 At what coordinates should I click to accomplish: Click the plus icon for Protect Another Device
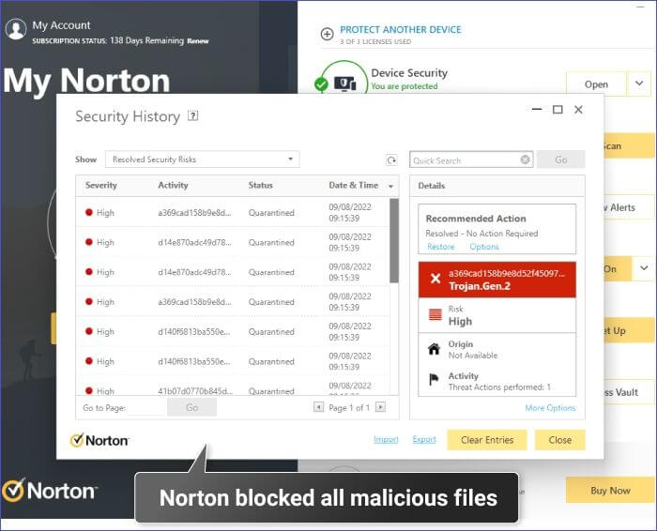[327, 34]
